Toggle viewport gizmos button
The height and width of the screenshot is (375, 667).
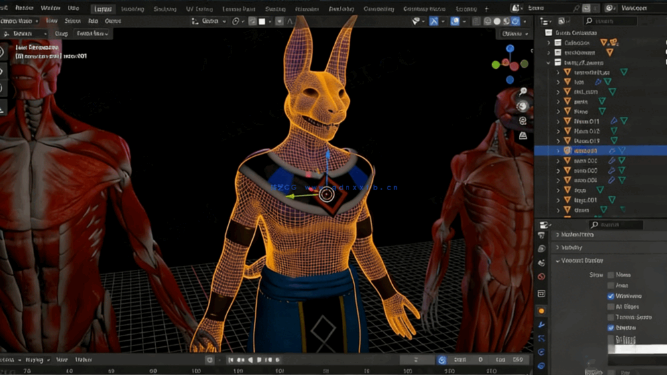[x=434, y=21]
